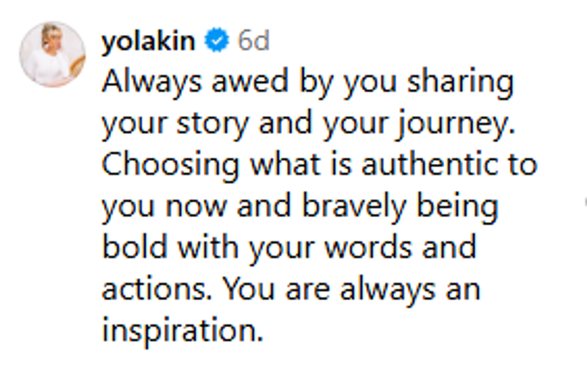Image resolution: width=587 pixels, height=366 pixels.
Task: Click the yolakin profile avatar
Action: coord(53,54)
